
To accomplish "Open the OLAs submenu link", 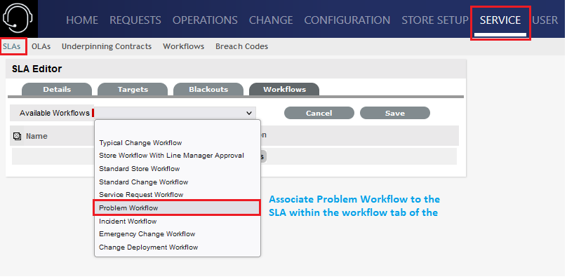I will point(41,47).
